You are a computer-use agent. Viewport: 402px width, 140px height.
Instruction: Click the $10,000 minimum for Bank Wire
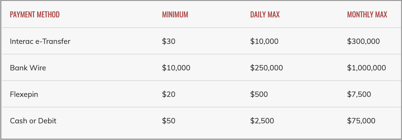(176, 68)
